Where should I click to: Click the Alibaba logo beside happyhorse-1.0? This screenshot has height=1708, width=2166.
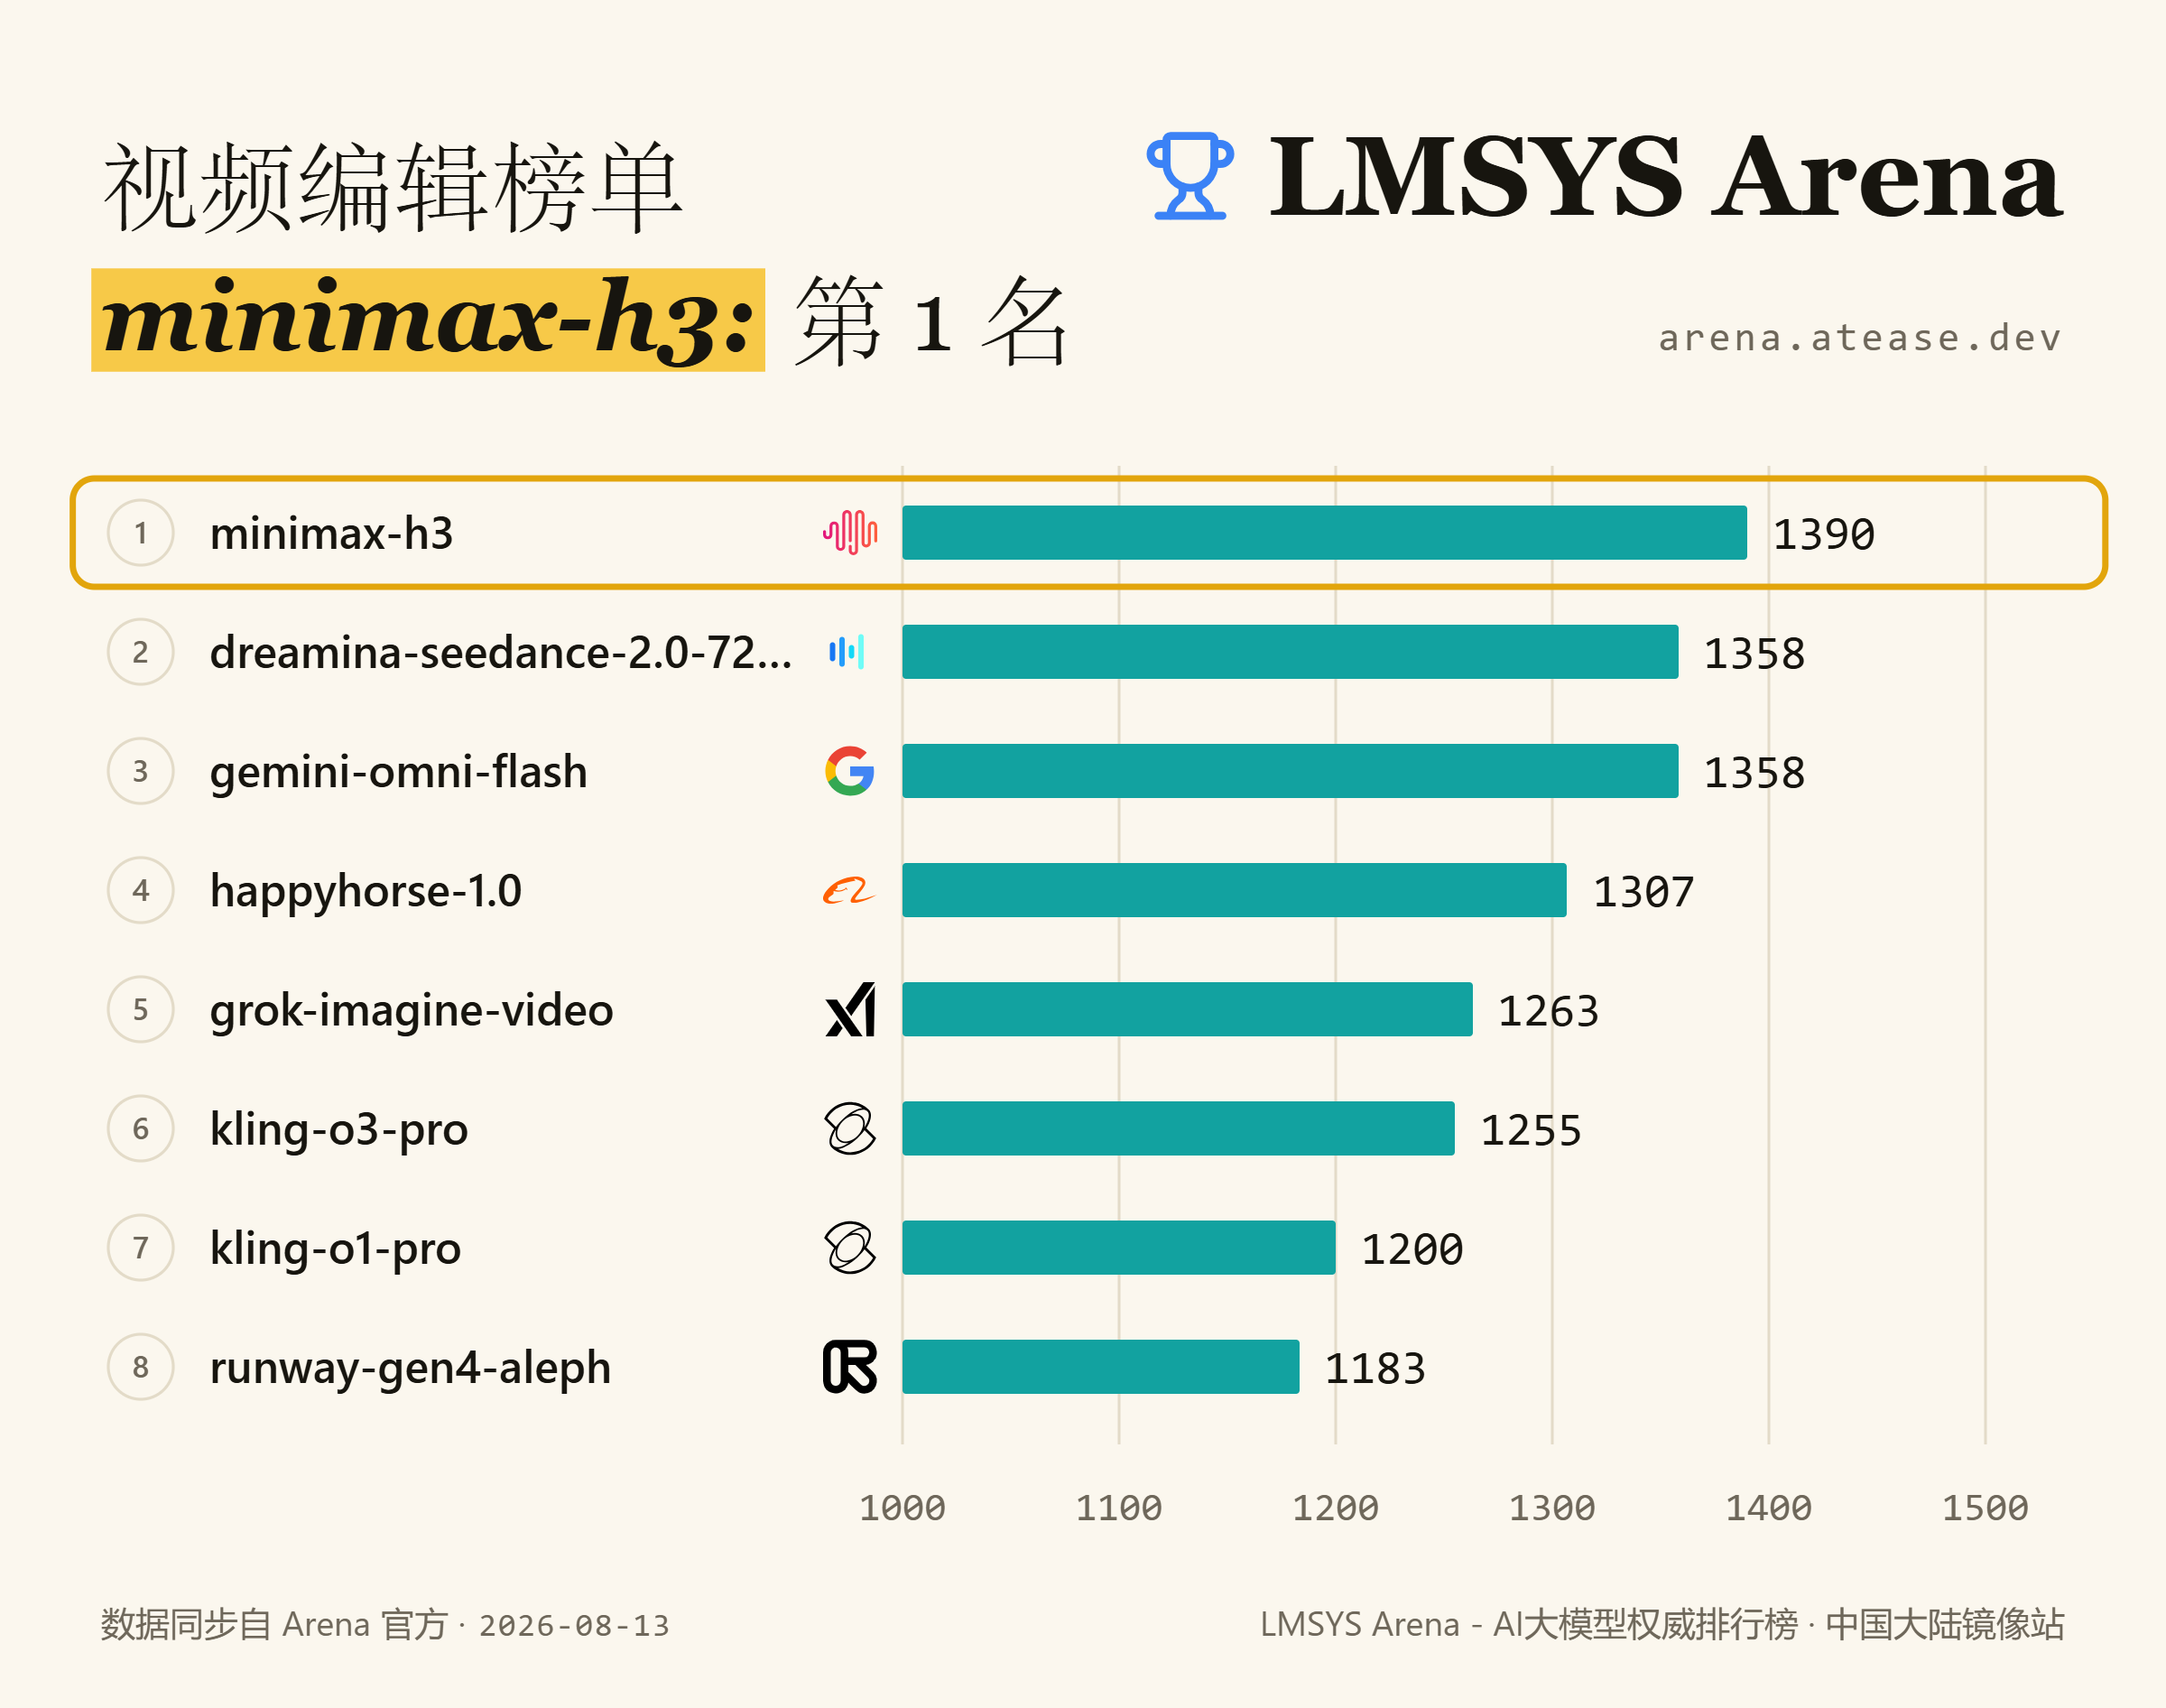(x=848, y=890)
